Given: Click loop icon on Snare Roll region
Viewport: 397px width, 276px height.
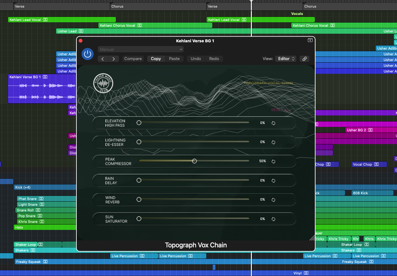Looking at the screenshot, I should [38, 210].
